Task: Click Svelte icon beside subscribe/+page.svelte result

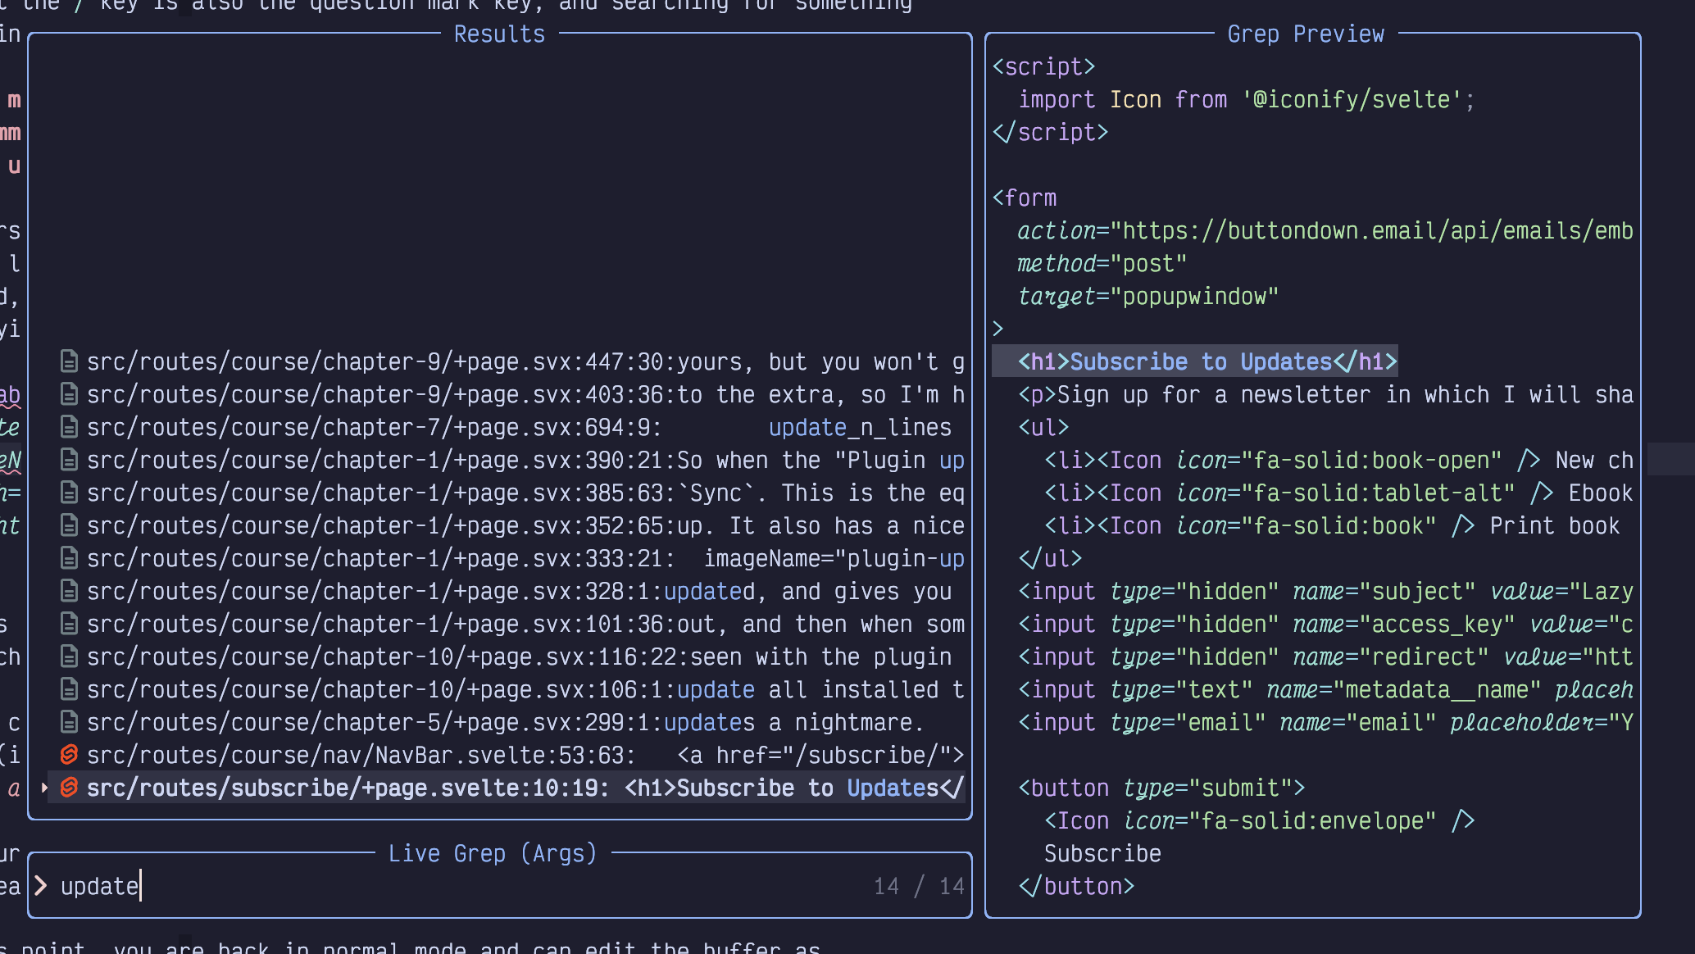Action: pos(70,788)
